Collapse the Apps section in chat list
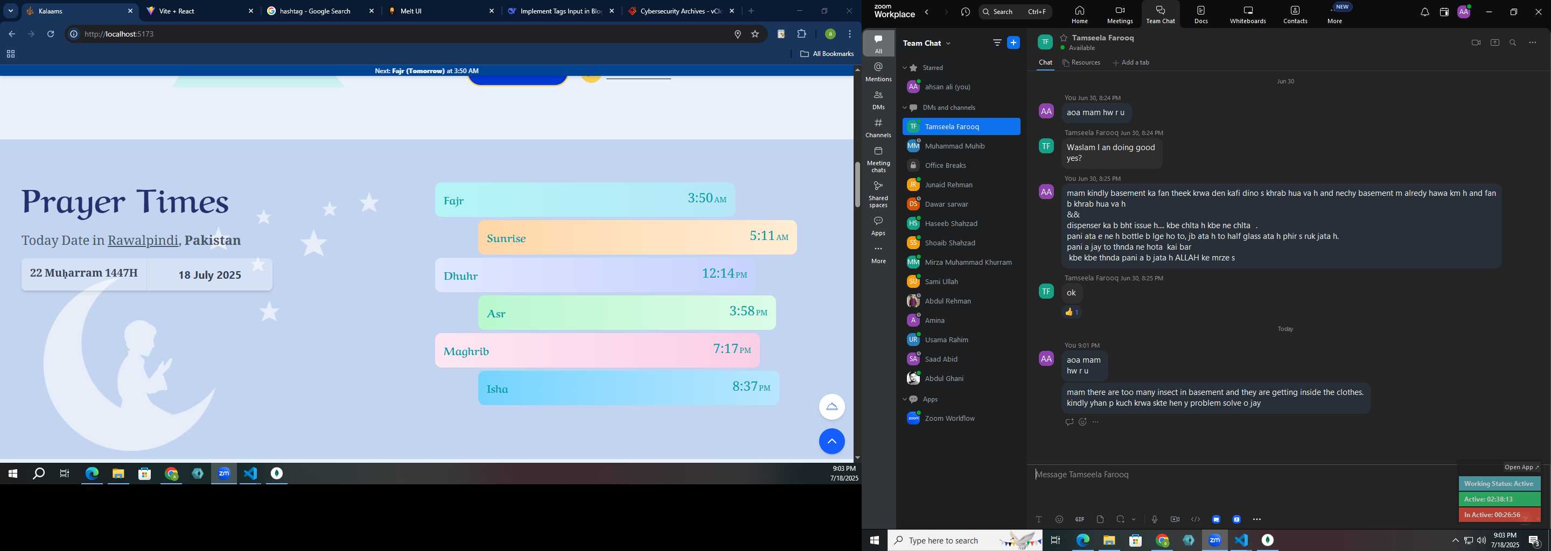This screenshot has height=551, width=1551. click(904, 399)
